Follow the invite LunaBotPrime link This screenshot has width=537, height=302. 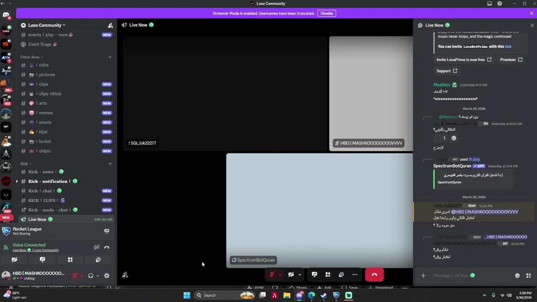point(508,47)
